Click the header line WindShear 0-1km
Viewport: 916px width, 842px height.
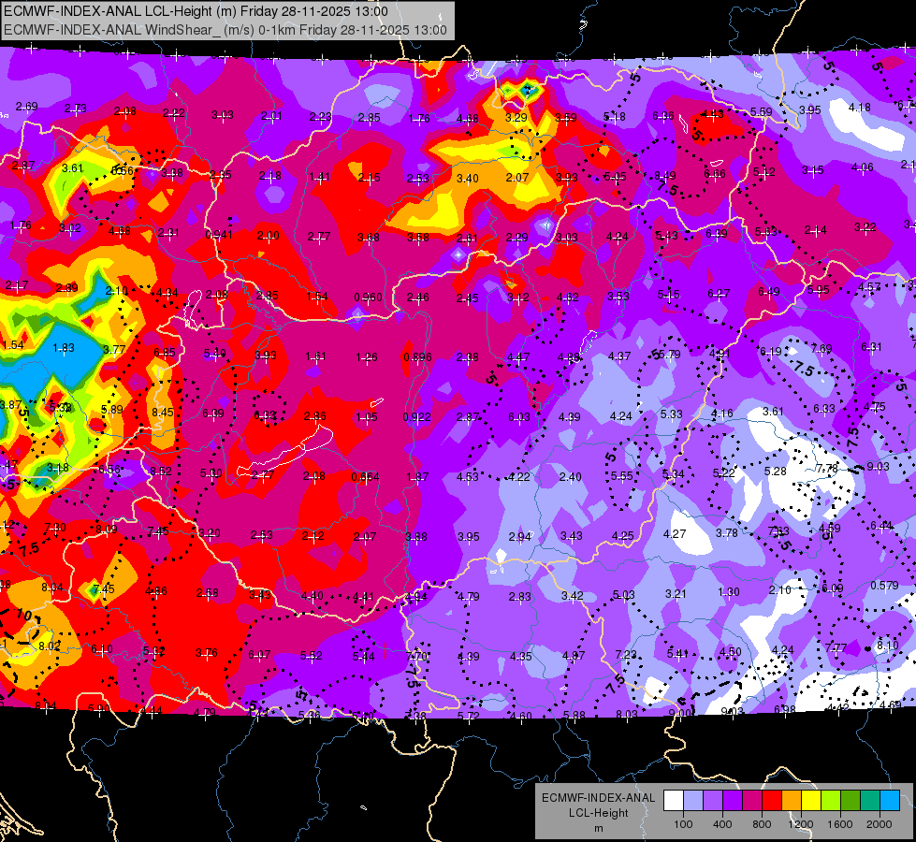225,30
